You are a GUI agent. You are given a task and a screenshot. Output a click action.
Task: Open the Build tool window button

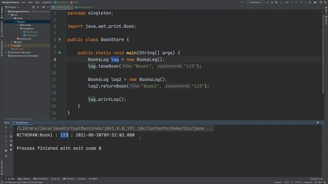[81, 179]
